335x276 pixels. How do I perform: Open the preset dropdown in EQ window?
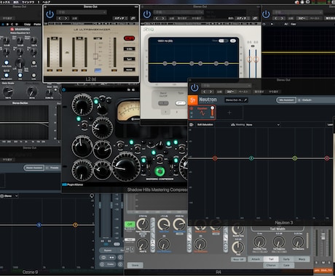178,12
